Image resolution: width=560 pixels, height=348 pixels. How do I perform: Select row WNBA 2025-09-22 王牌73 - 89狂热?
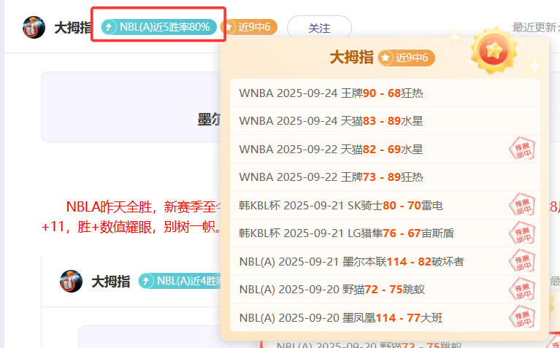pyautogui.click(x=385, y=177)
